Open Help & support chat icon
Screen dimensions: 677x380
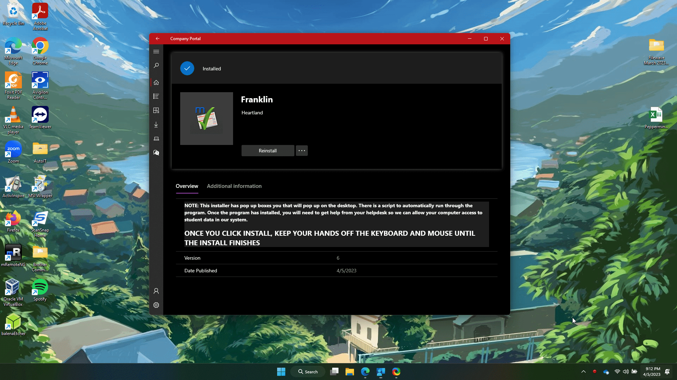click(156, 153)
